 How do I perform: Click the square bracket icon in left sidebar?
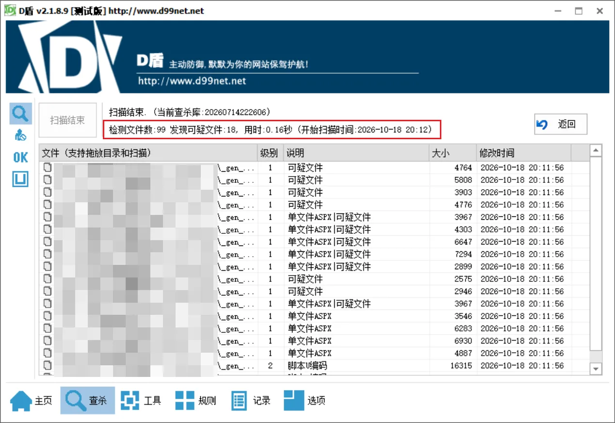tap(20, 179)
